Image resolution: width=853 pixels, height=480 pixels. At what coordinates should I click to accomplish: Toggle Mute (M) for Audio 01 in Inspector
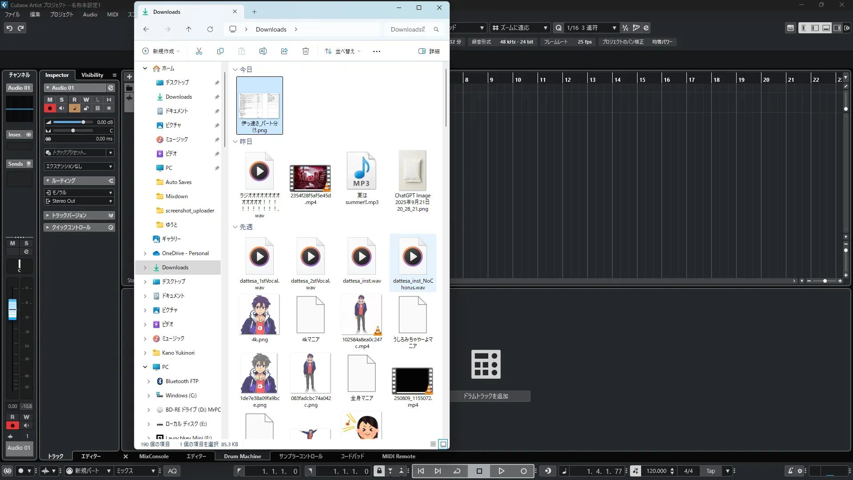(x=50, y=100)
